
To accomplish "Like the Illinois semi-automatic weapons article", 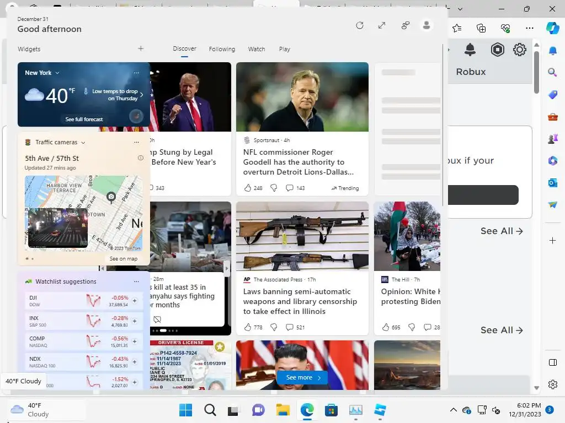I will [x=248, y=327].
